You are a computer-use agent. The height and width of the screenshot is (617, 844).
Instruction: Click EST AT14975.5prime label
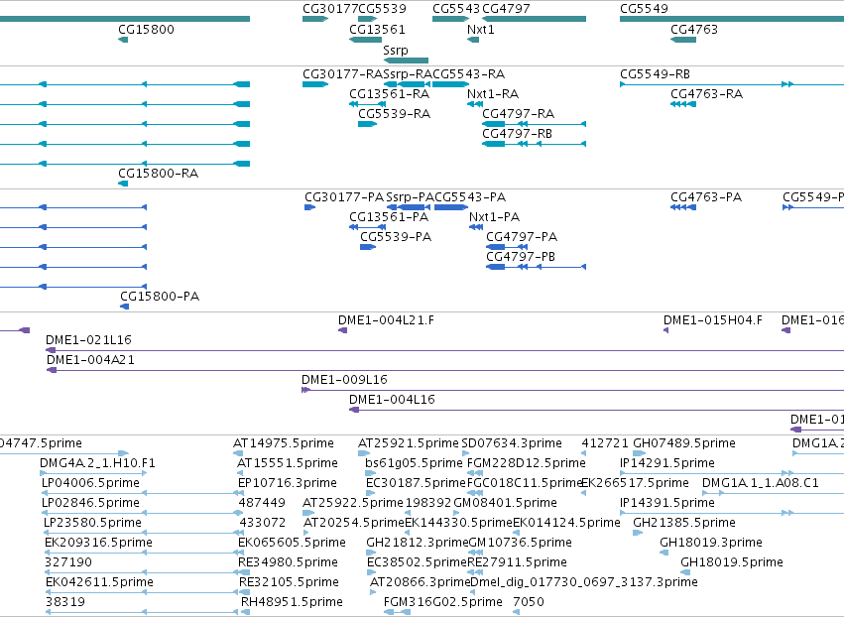284,443
